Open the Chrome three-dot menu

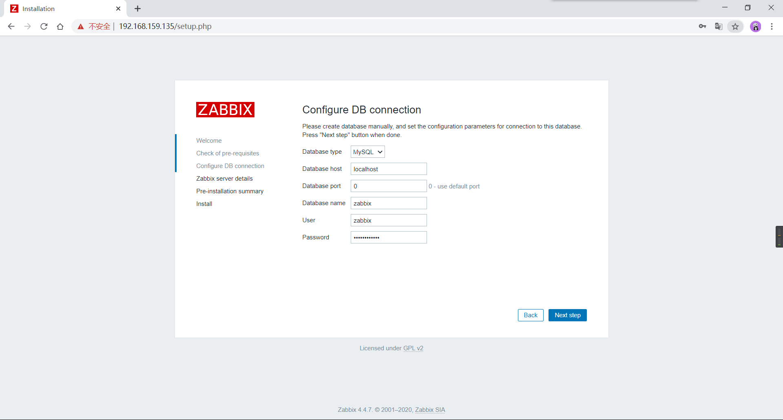pyautogui.click(x=772, y=27)
